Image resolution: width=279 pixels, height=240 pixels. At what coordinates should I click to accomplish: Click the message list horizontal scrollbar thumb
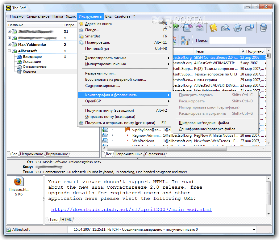tap(167, 148)
